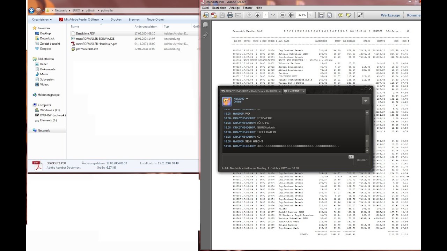Select Heimnetzgruppe in navigation pane
The height and width of the screenshot is (251, 447).
point(46,94)
